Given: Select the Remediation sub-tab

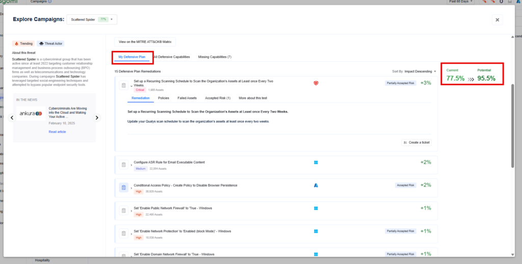Looking at the screenshot, I should (x=141, y=98).
